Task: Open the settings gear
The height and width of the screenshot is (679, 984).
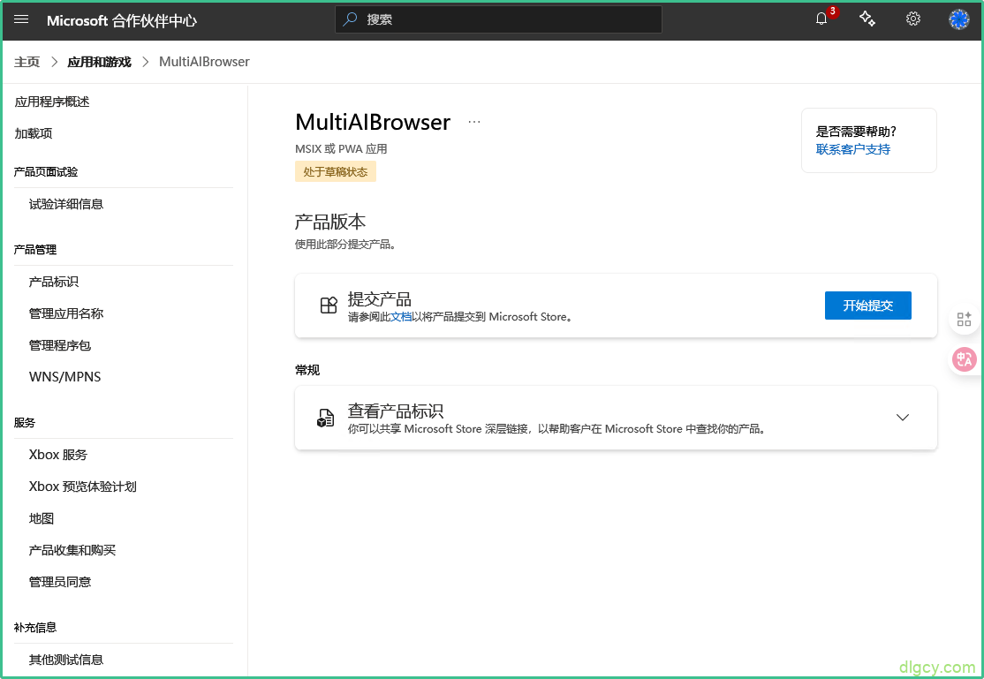Action: tap(913, 19)
